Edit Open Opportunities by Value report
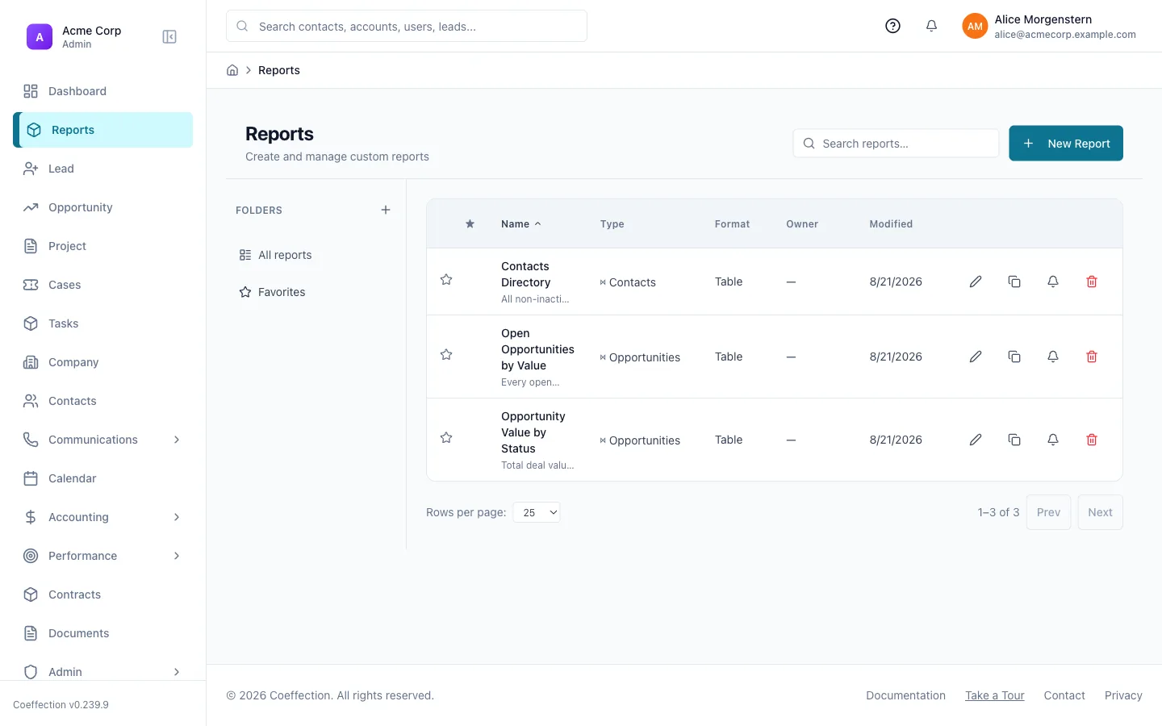Screen dimensions: 1162x726 pyautogui.click(x=976, y=357)
